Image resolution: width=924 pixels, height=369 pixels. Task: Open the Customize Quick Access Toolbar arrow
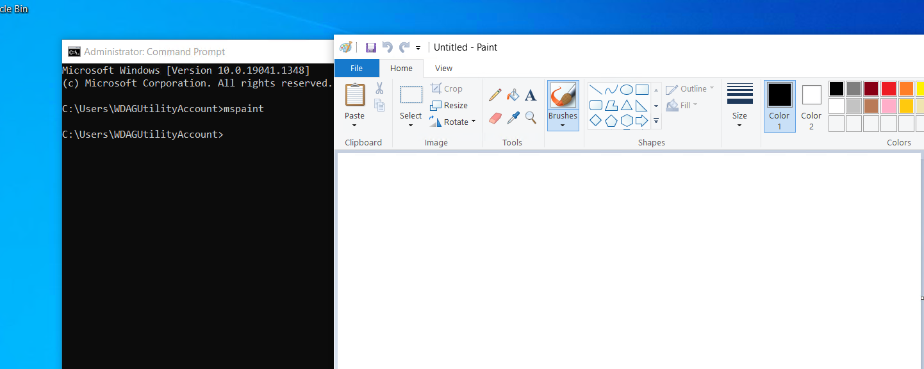point(418,48)
